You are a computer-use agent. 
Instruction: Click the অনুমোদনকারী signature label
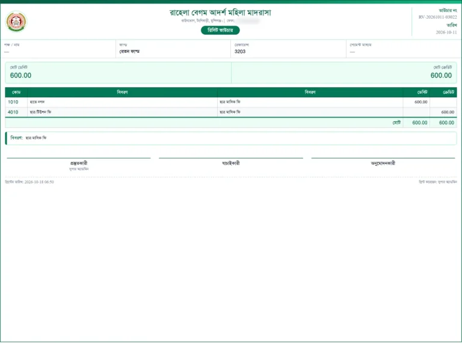383,163
